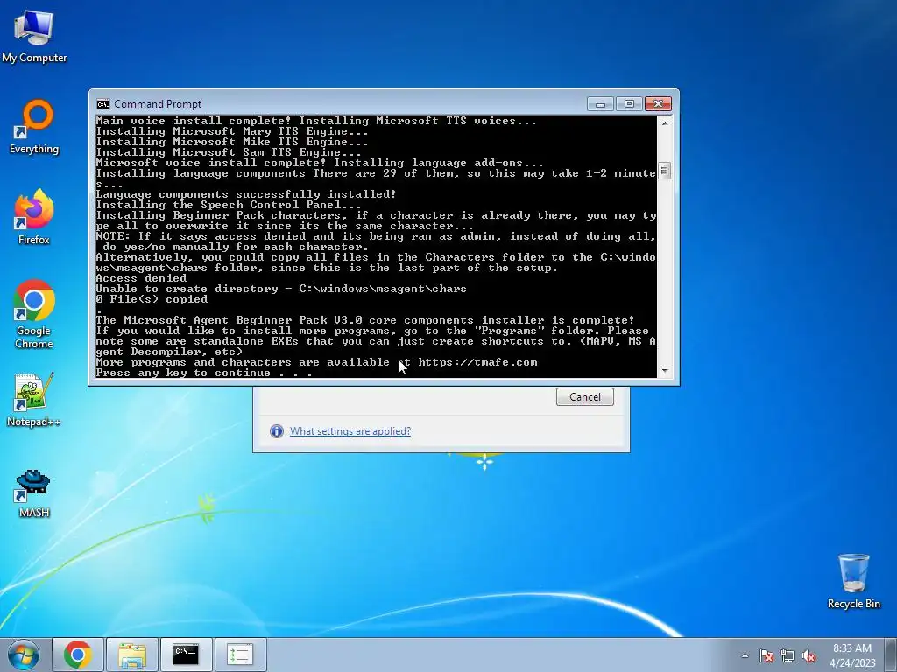Click the blue info icon in dialog
This screenshot has width=897, height=672.
click(277, 431)
